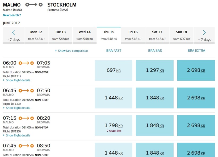Expand flight details for flight TF123
This screenshot has height=157, width=218.
tap(18, 108)
